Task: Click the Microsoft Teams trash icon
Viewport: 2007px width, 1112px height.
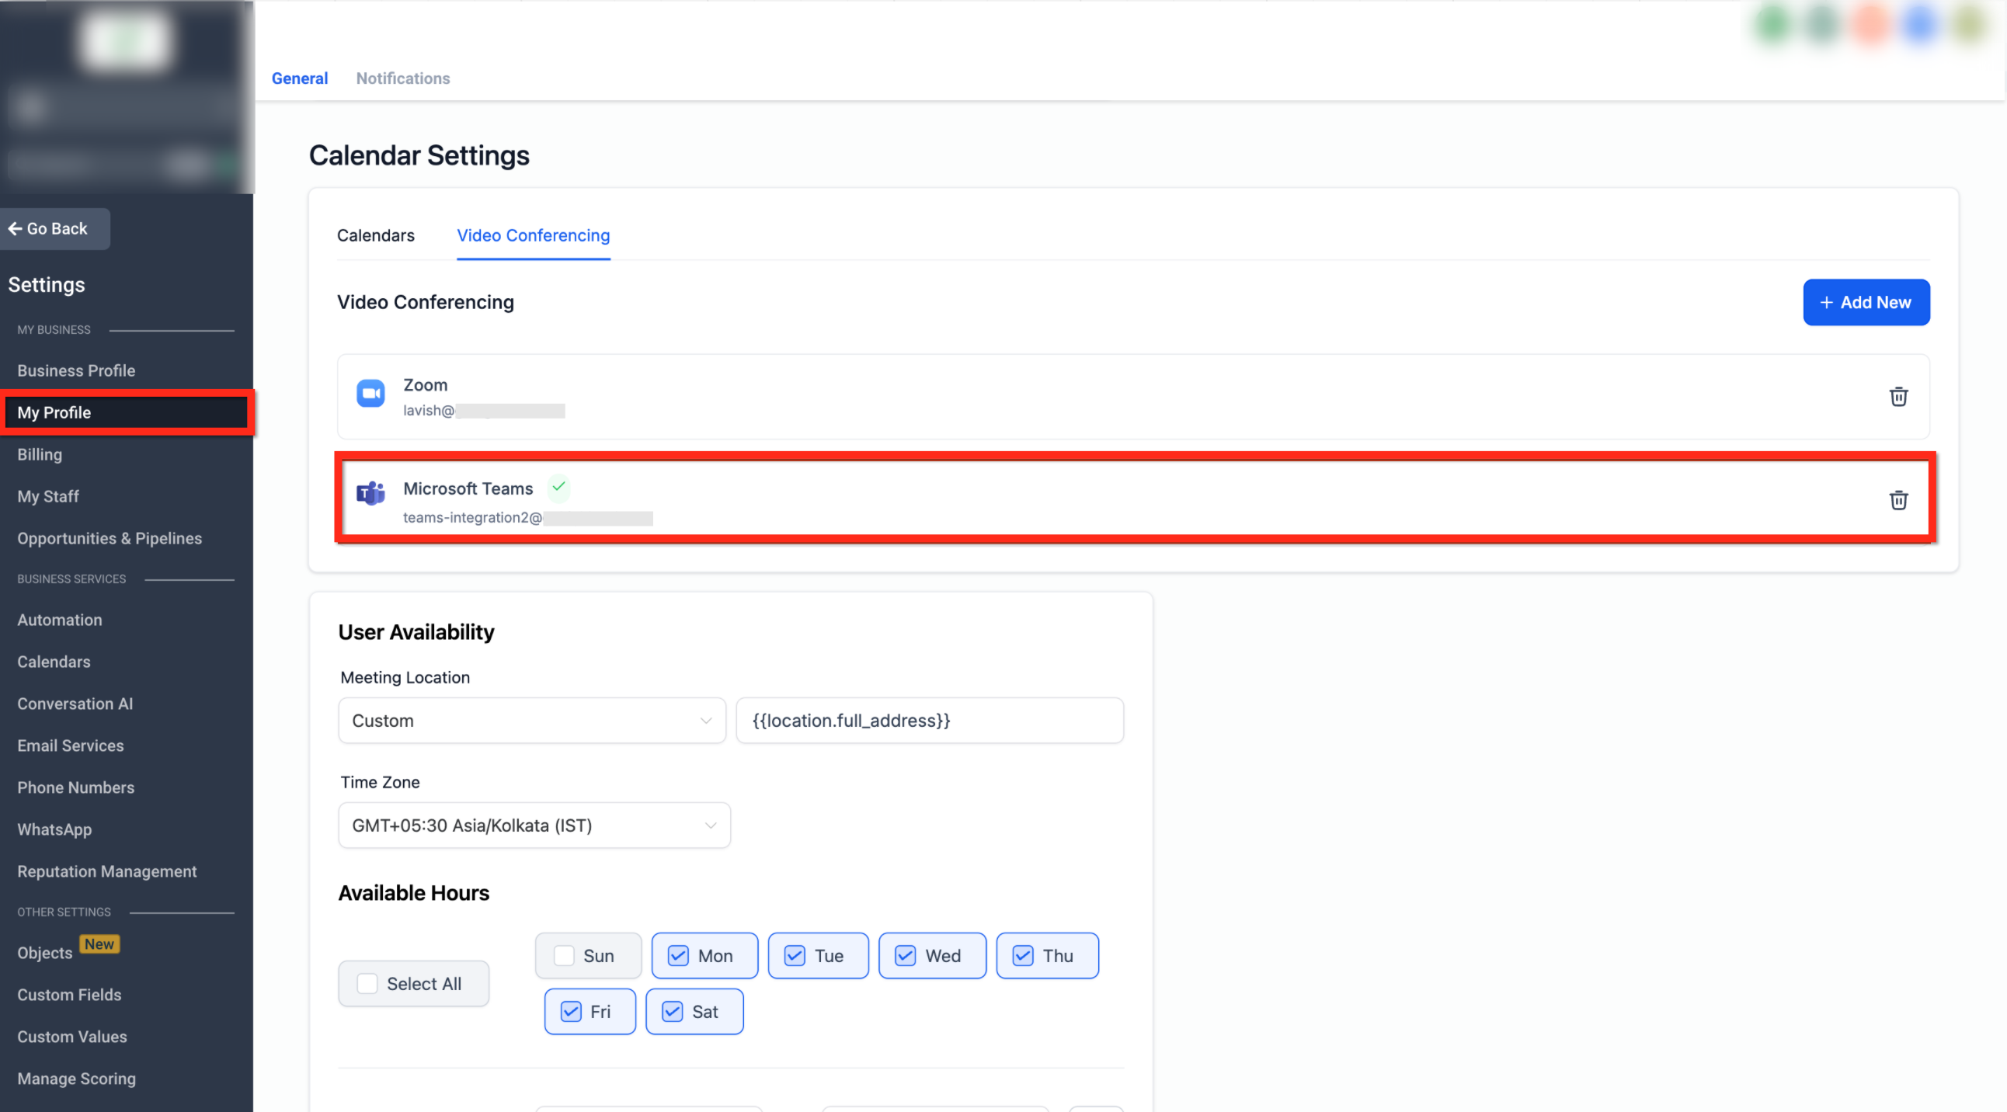Action: 1898,500
